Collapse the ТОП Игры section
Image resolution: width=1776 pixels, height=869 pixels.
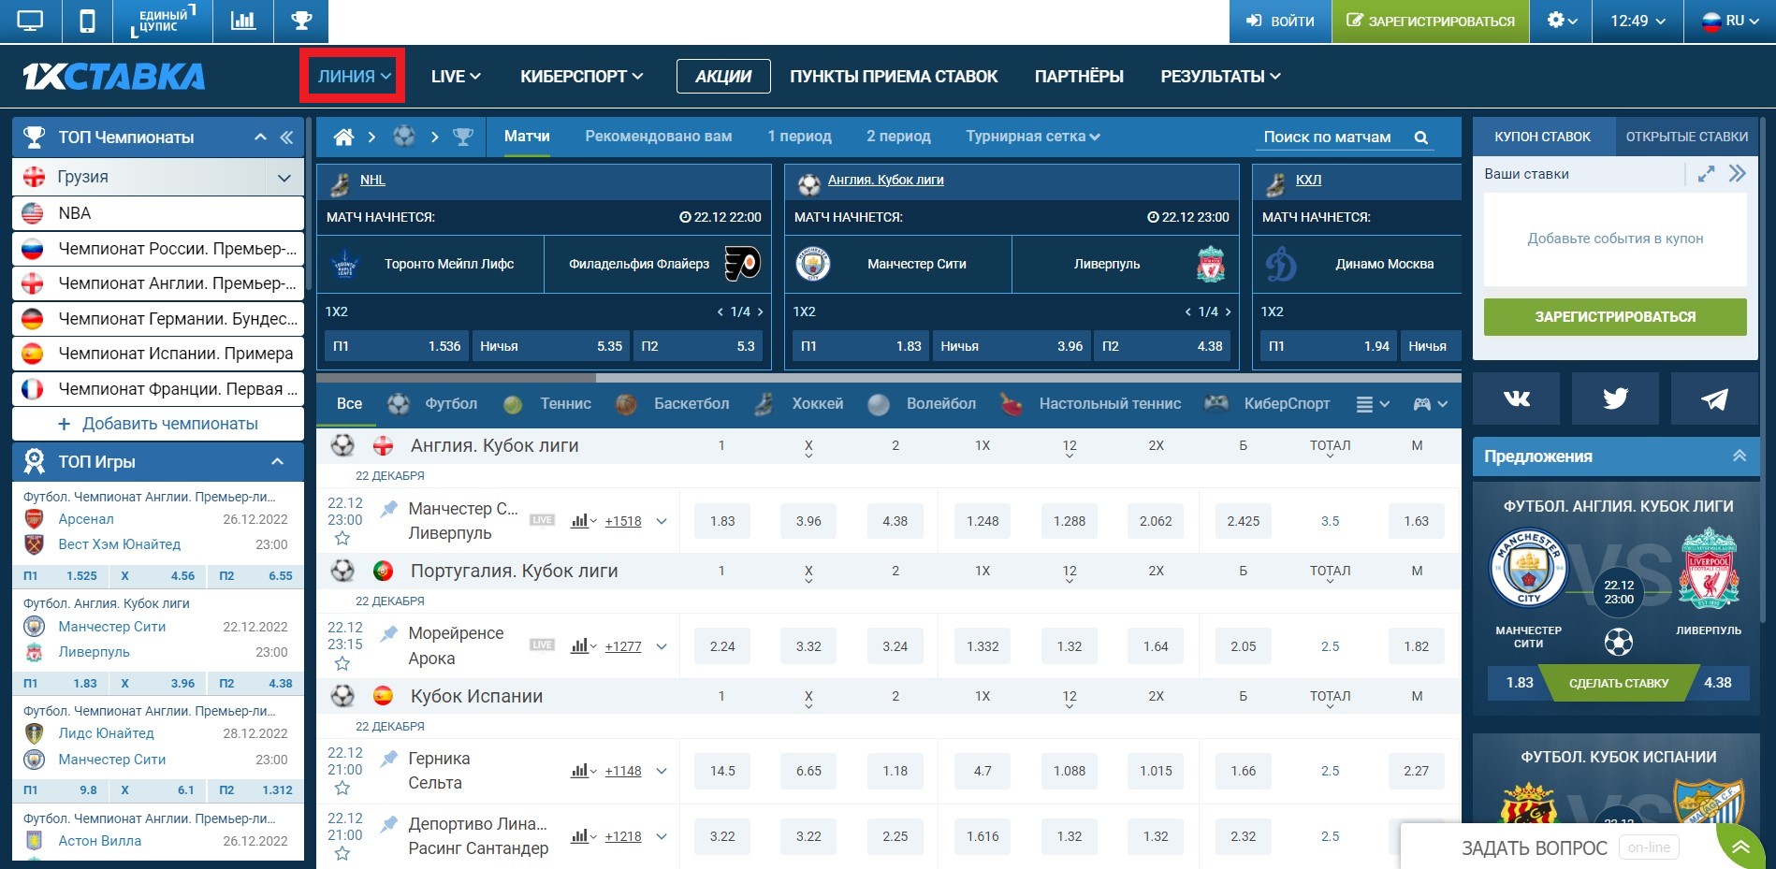(x=277, y=462)
